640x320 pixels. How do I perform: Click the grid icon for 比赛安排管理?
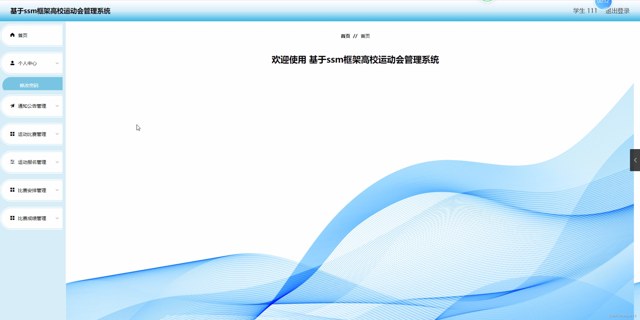pyautogui.click(x=12, y=190)
